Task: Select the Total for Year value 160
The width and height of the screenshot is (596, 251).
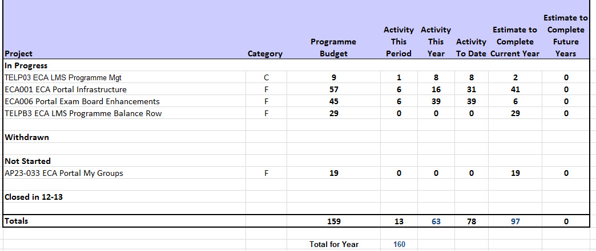Action: coord(398,244)
